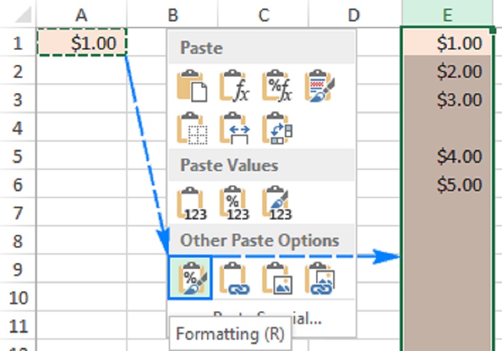This screenshot has height=351, width=502.
Task: Select column B header
Action: click(173, 14)
